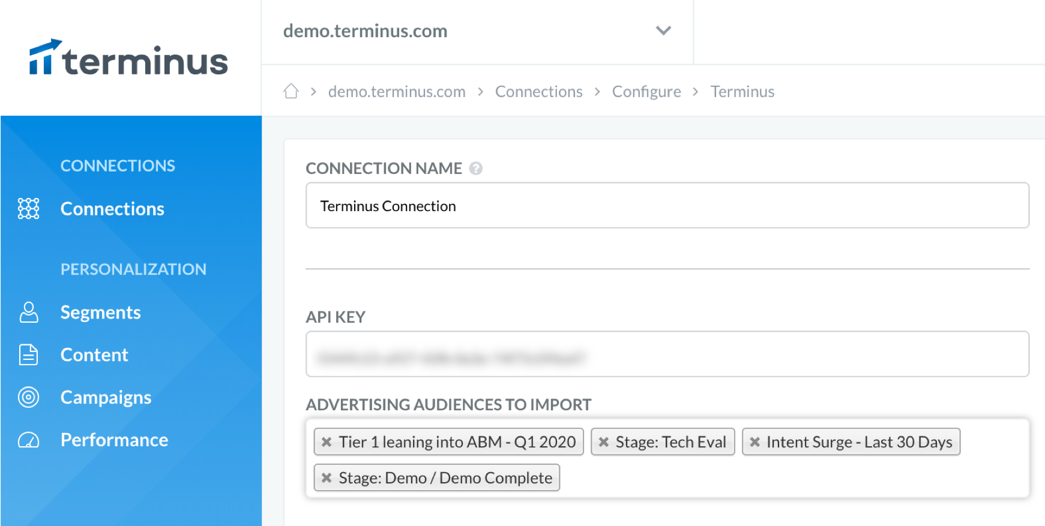
Task: Click the ADVERTISING AUDIENCES TO IMPORT label
Action: tap(448, 405)
